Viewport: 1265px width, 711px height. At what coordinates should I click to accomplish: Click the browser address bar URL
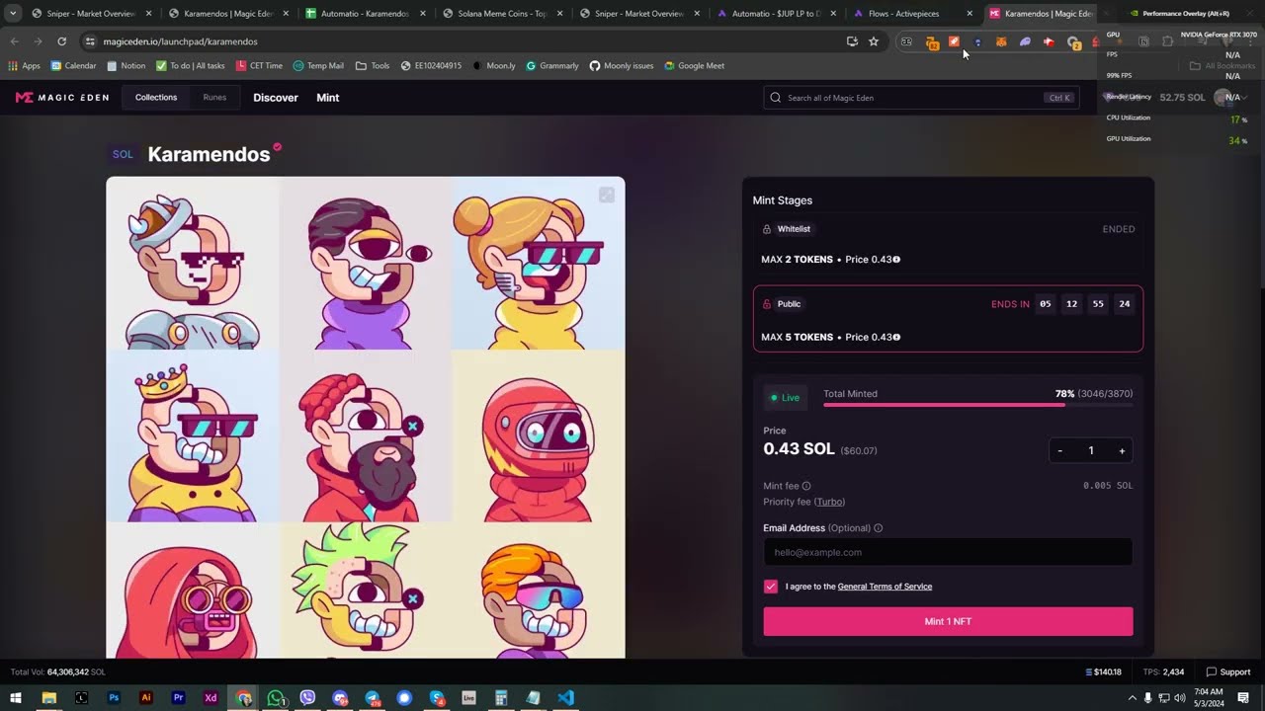[x=180, y=41]
